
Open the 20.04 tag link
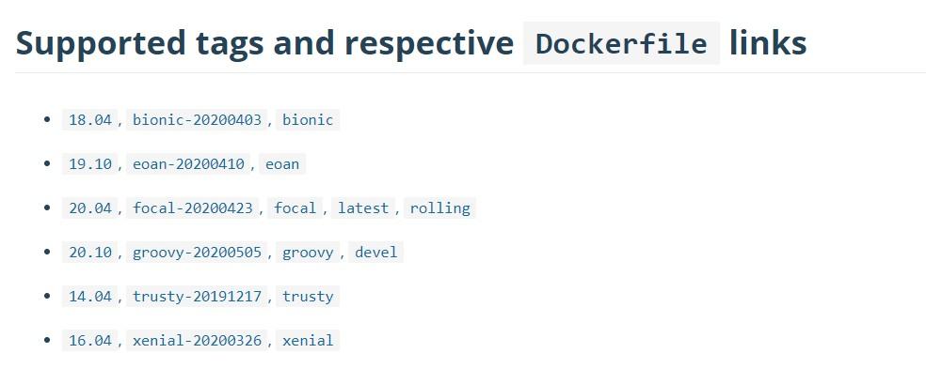coord(89,208)
